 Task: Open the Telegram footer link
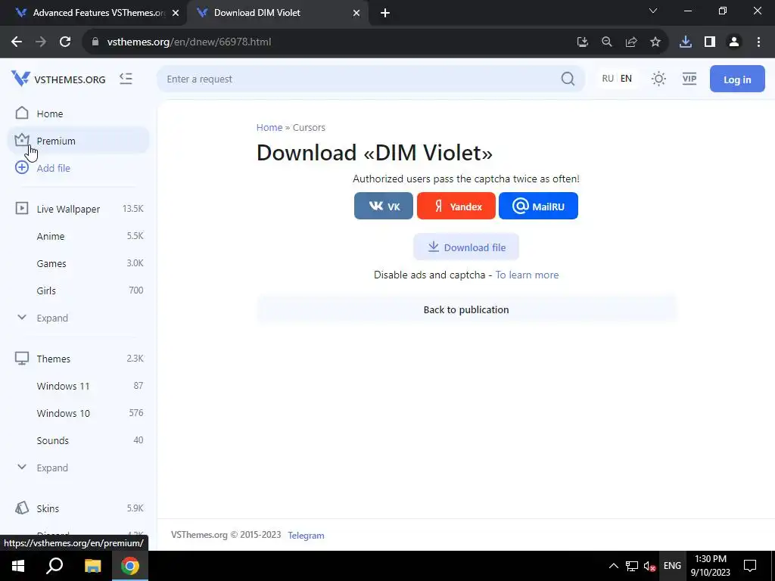pos(306,536)
